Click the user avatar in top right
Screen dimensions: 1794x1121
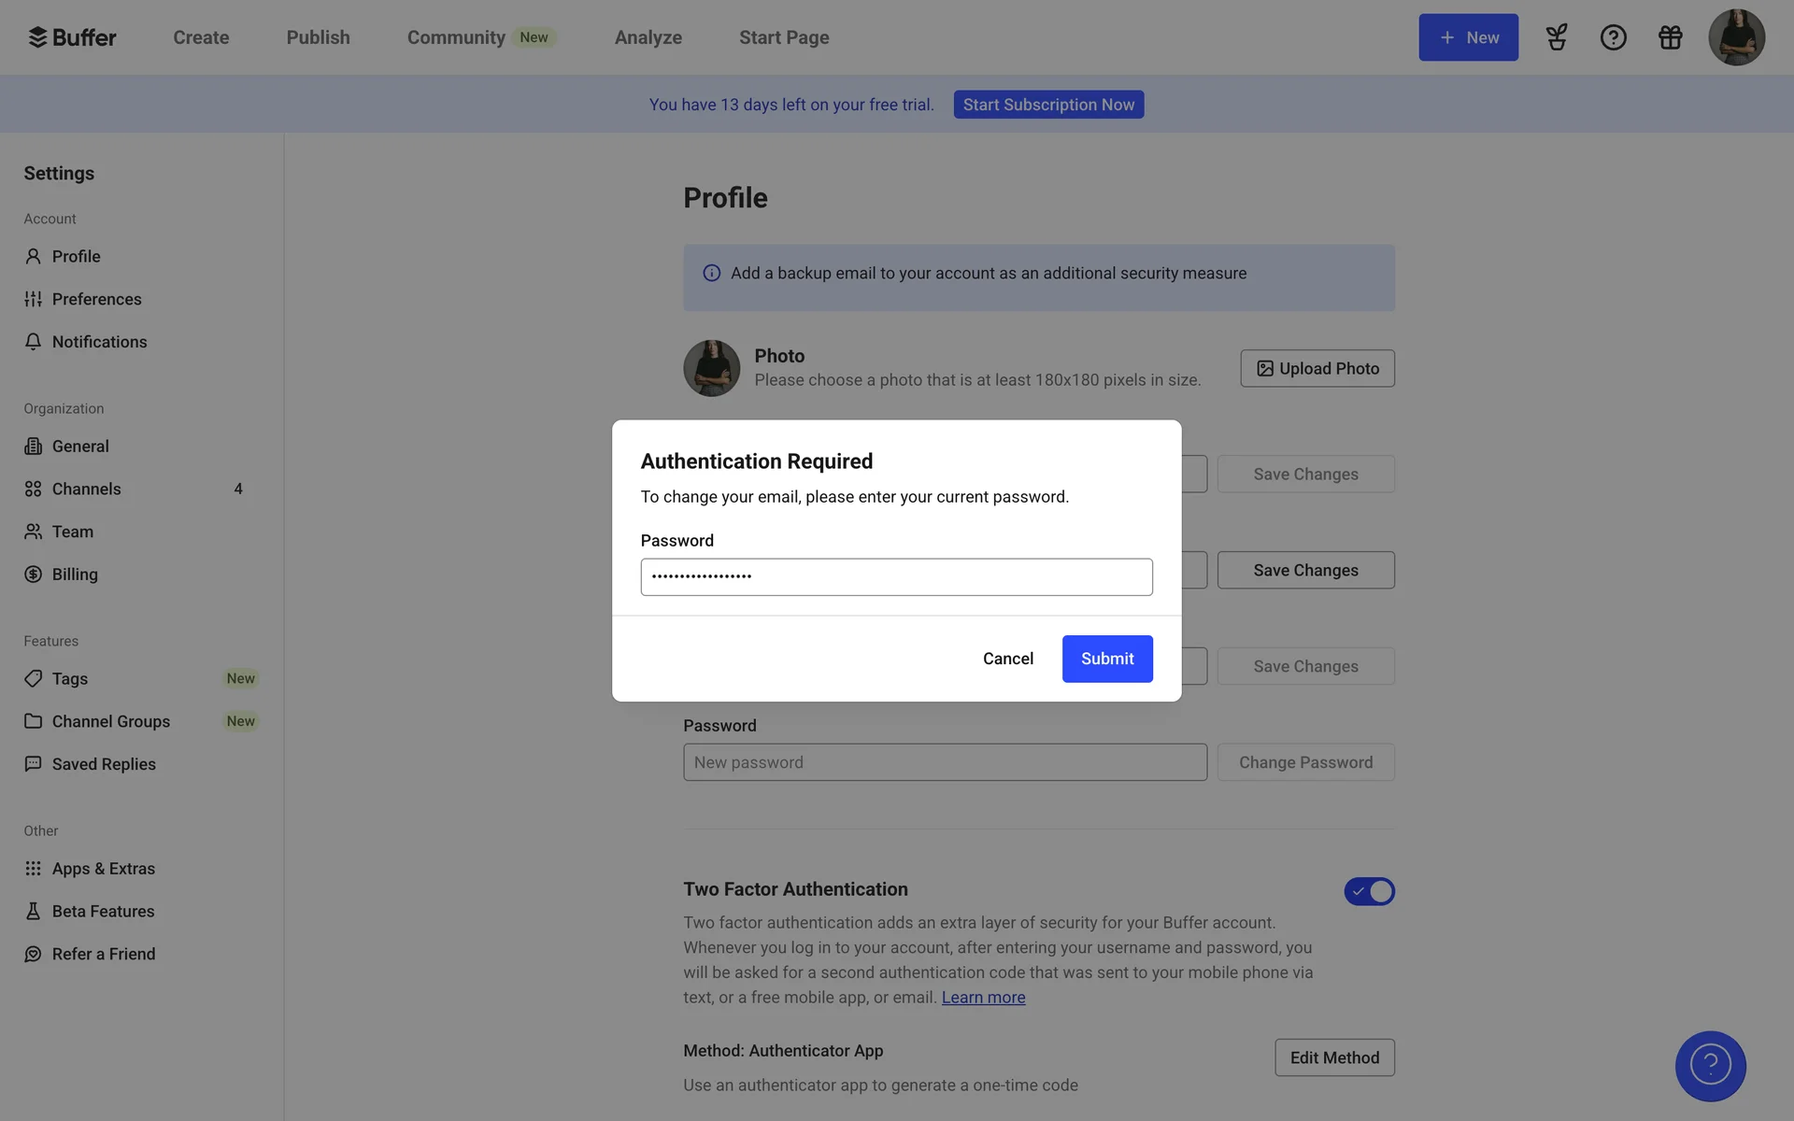point(1736,37)
